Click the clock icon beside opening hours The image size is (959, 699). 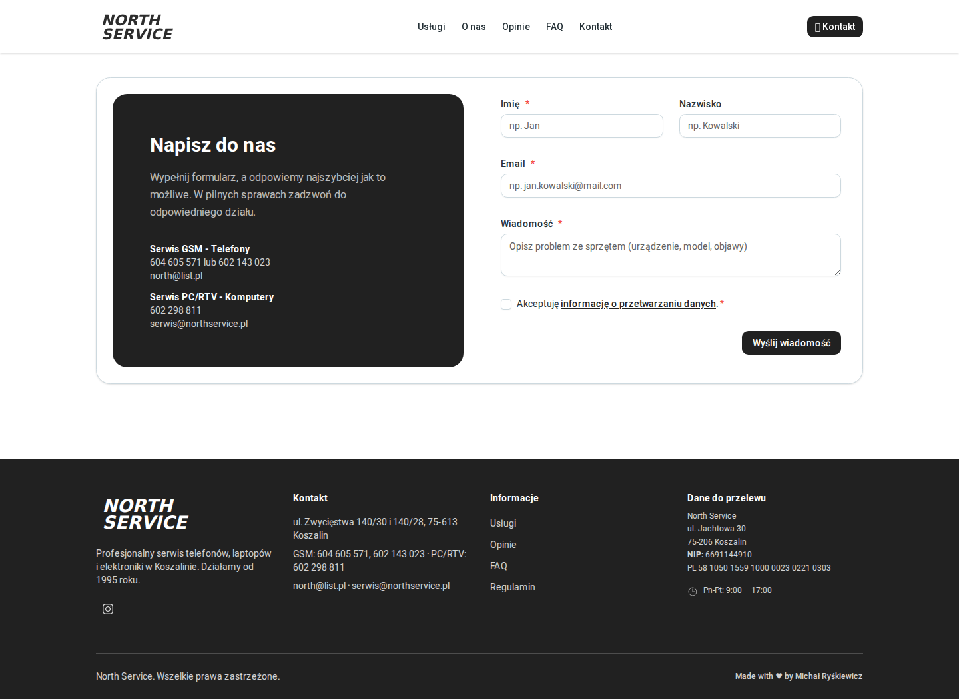pyautogui.click(x=693, y=591)
